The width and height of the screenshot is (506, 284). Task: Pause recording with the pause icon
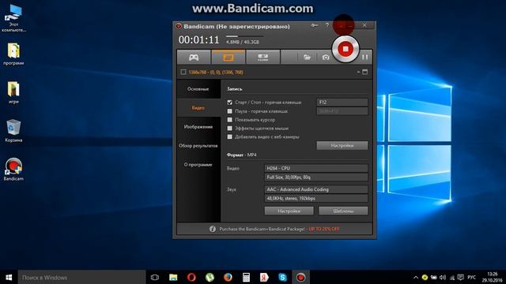pyautogui.click(x=365, y=58)
